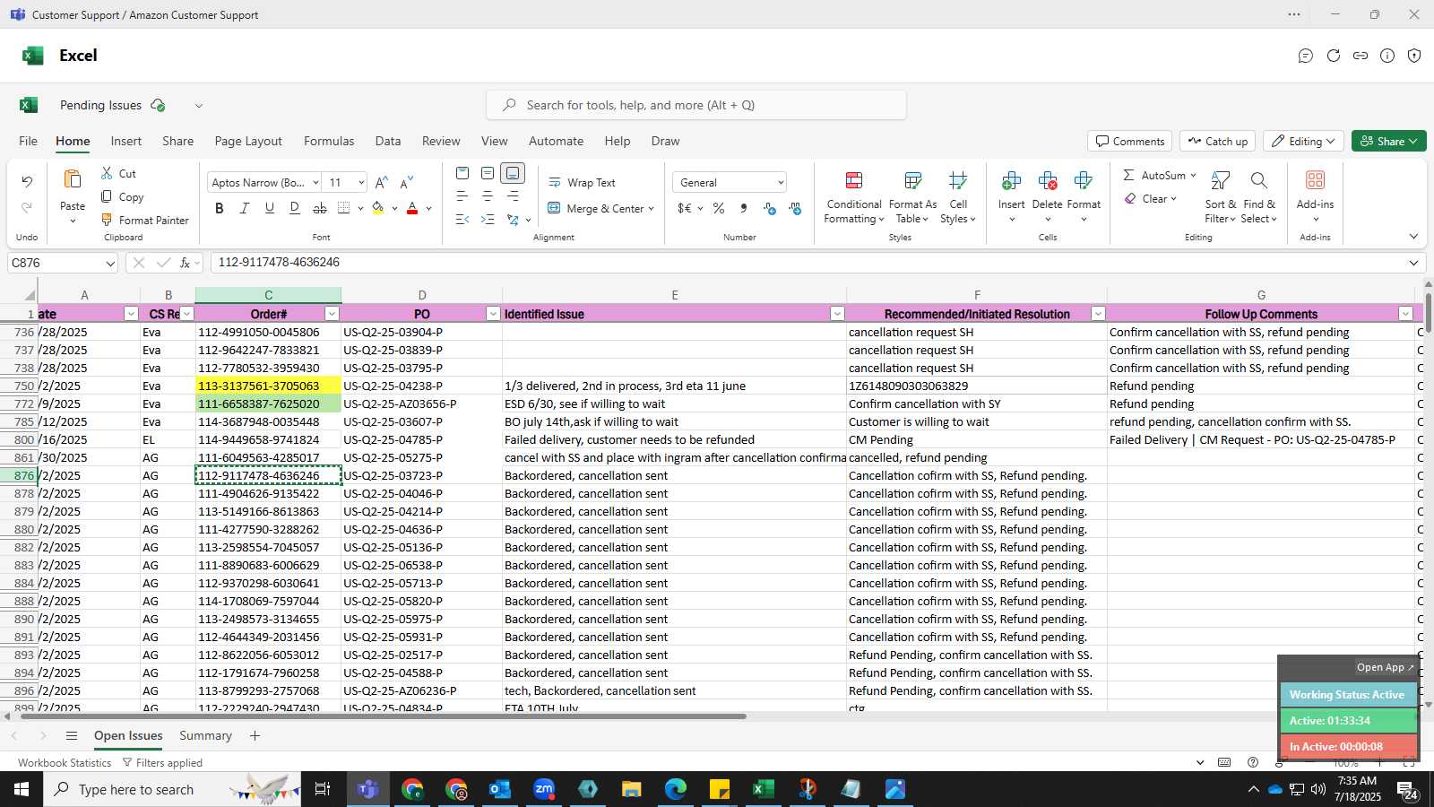Click the search box for tools and help
Image resolution: width=1434 pixels, height=807 pixels.
click(696, 105)
